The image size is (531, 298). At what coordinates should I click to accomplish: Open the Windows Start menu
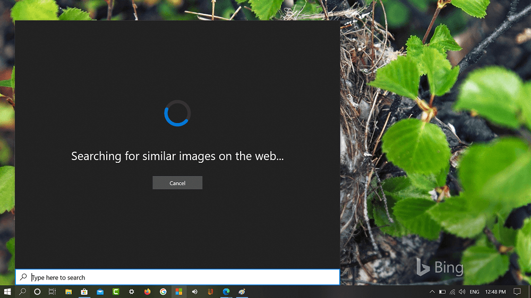pyautogui.click(x=7, y=292)
